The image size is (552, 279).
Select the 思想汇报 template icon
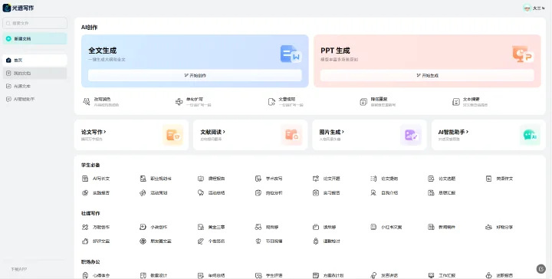point(431,193)
